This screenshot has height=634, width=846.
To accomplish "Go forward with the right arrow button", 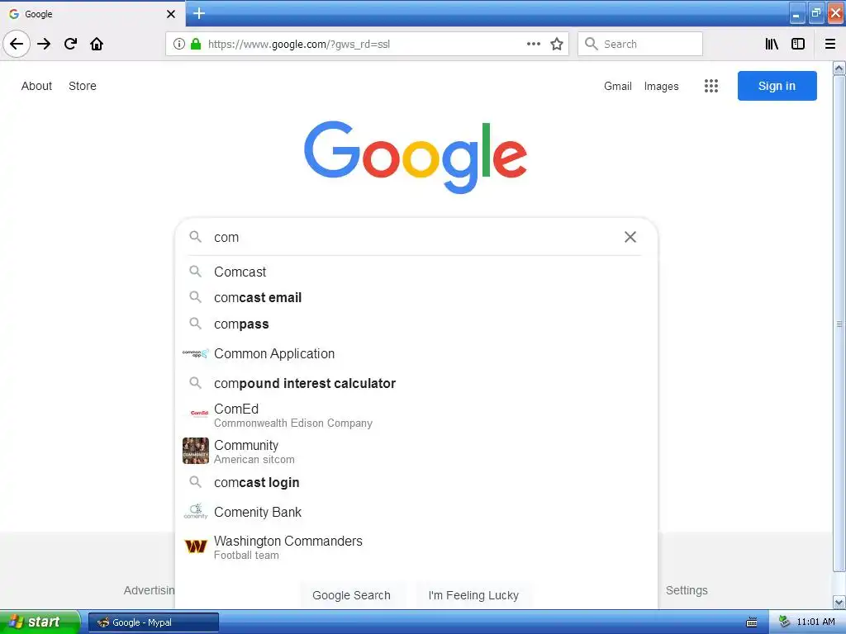I will [x=44, y=44].
